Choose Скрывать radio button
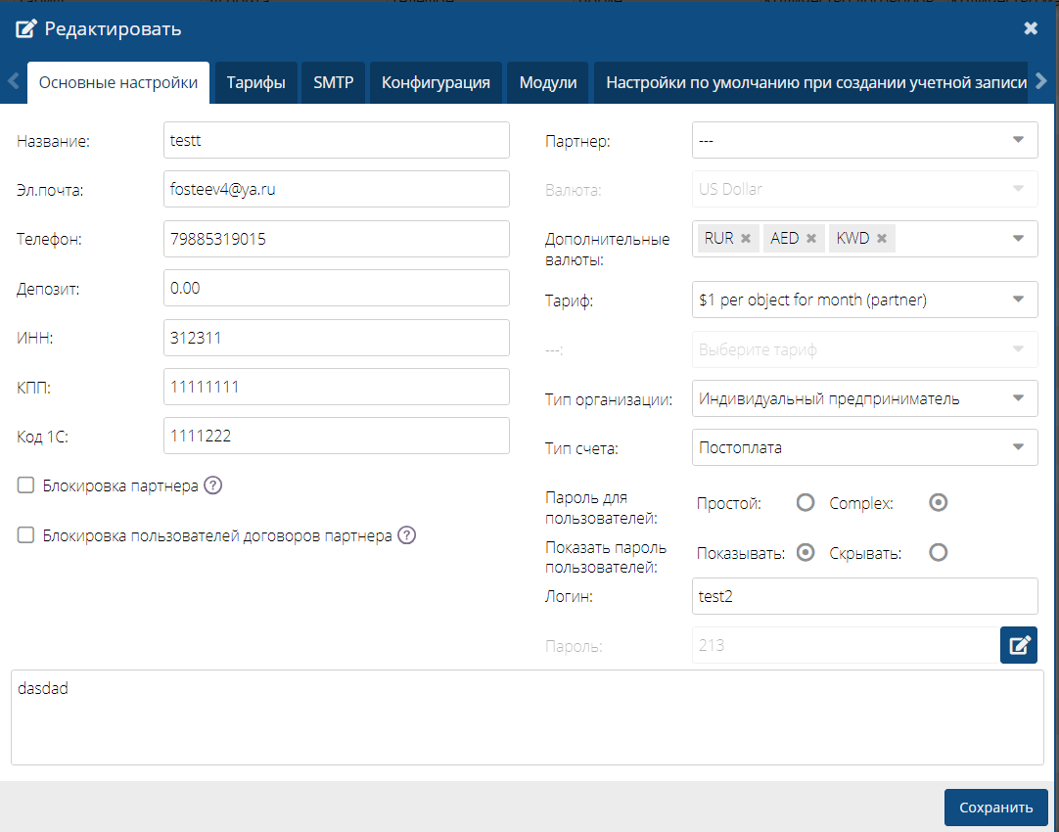The width and height of the screenshot is (1059, 832). coord(938,553)
